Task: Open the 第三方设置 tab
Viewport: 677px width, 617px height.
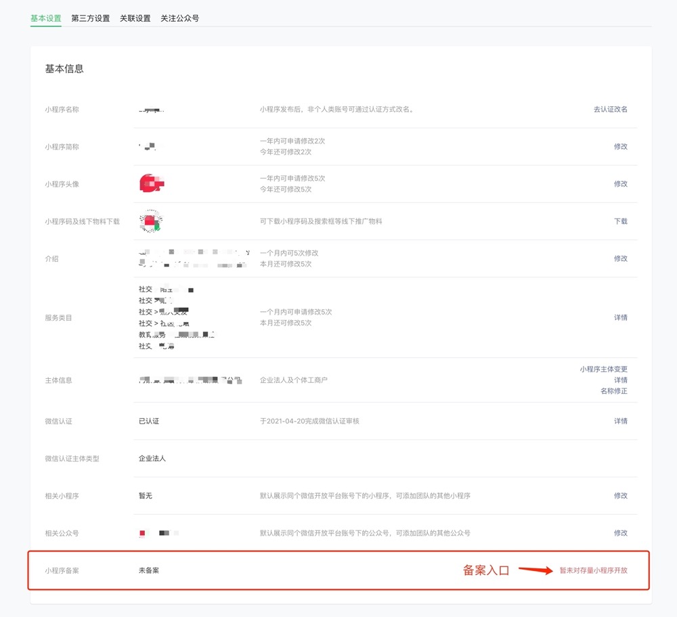Action: (90, 18)
